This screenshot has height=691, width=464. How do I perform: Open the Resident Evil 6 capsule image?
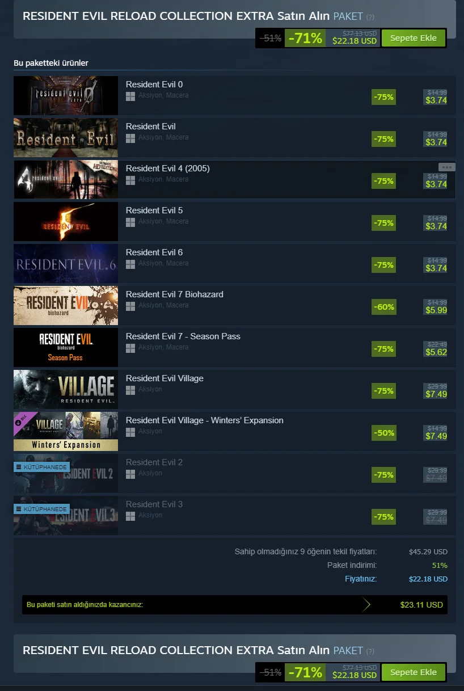[66, 263]
